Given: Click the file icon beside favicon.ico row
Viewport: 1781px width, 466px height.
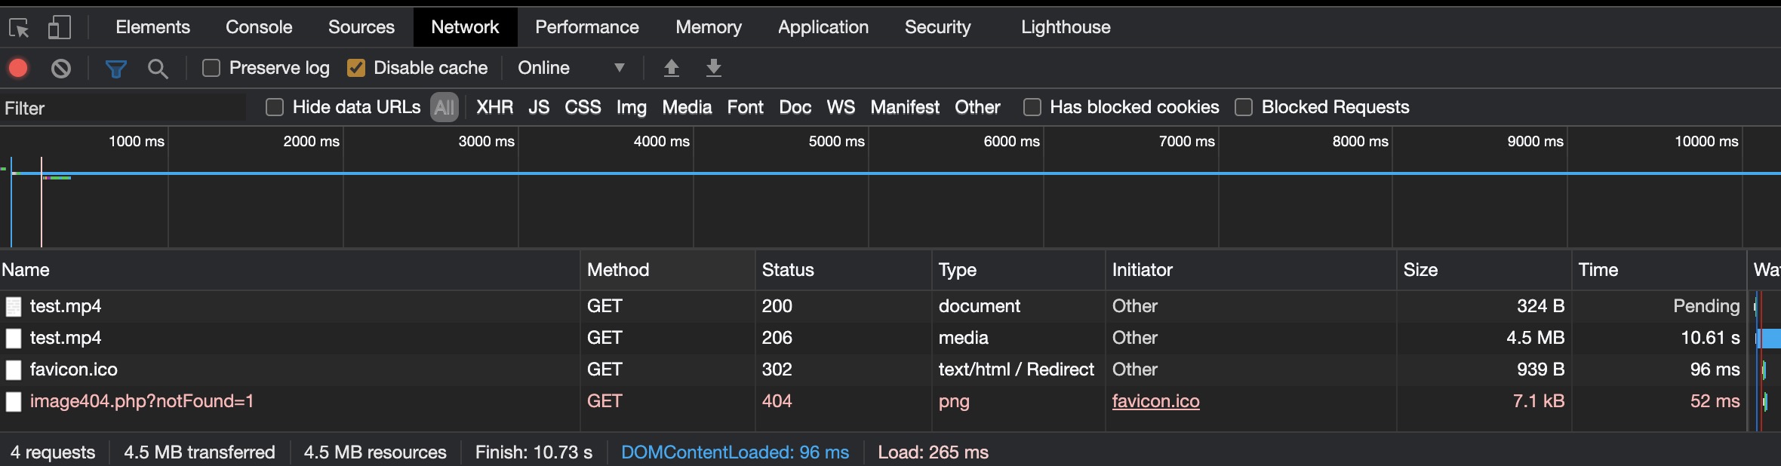Looking at the screenshot, I should tap(14, 370).
